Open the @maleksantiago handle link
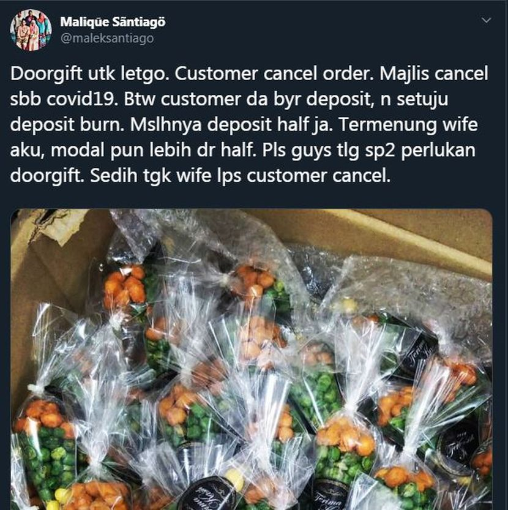508x510 pixels. [x=107, y=39]
